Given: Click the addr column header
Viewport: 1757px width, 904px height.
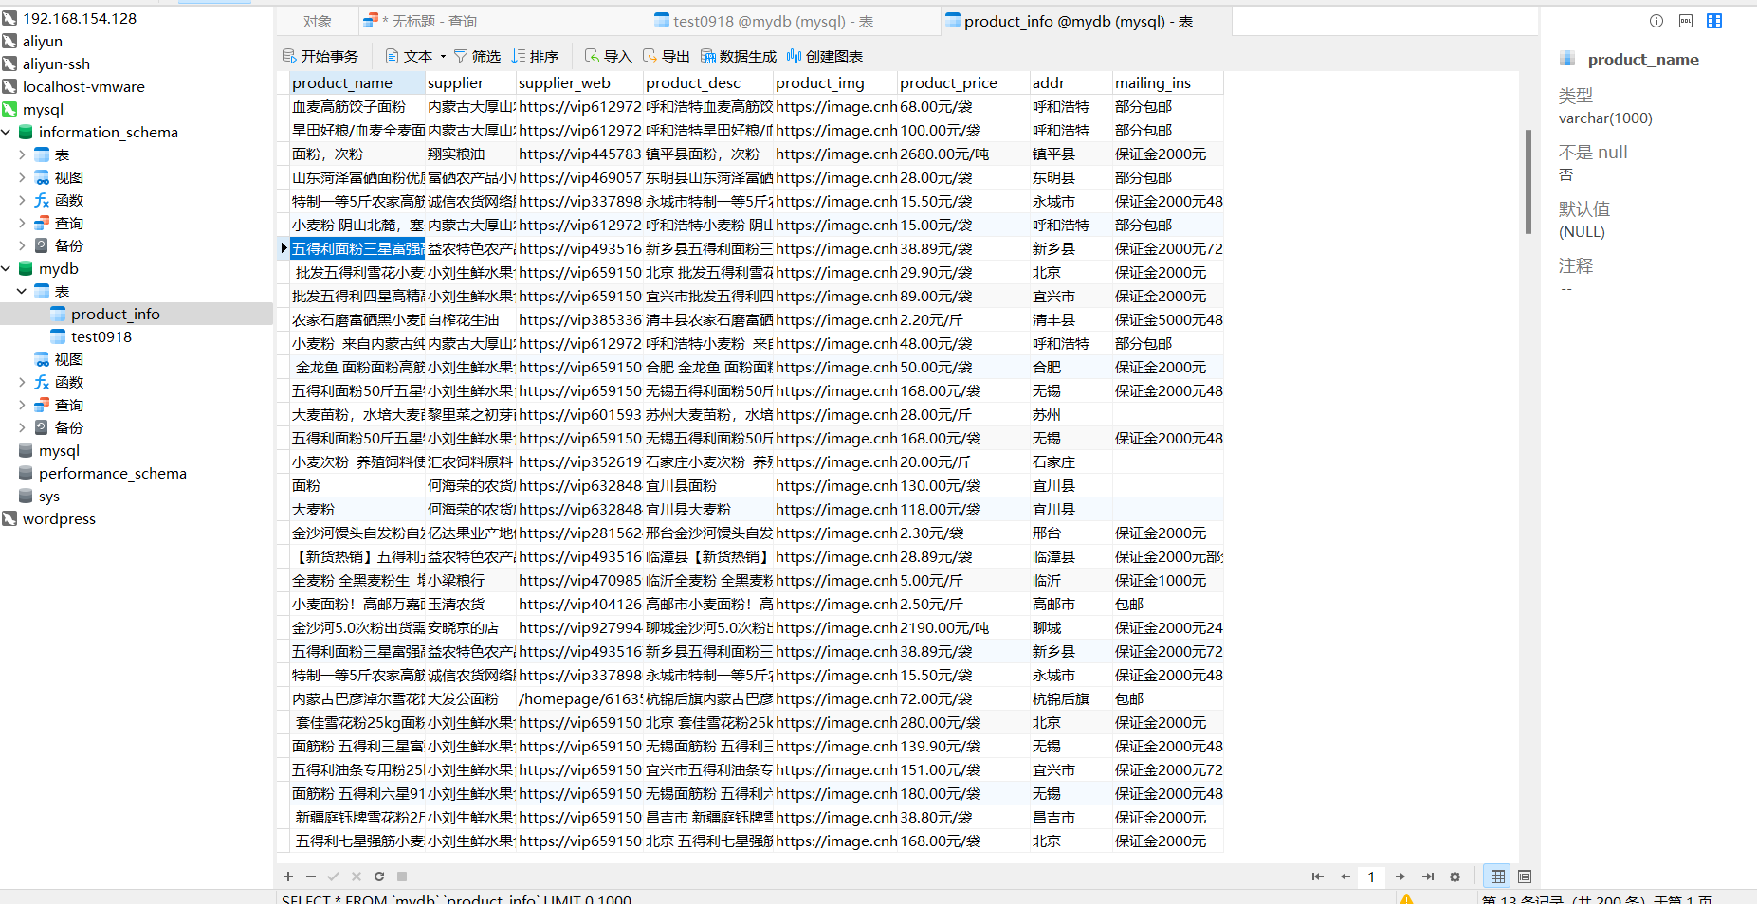Looking at the screenshot, I should coord(1071,83).
